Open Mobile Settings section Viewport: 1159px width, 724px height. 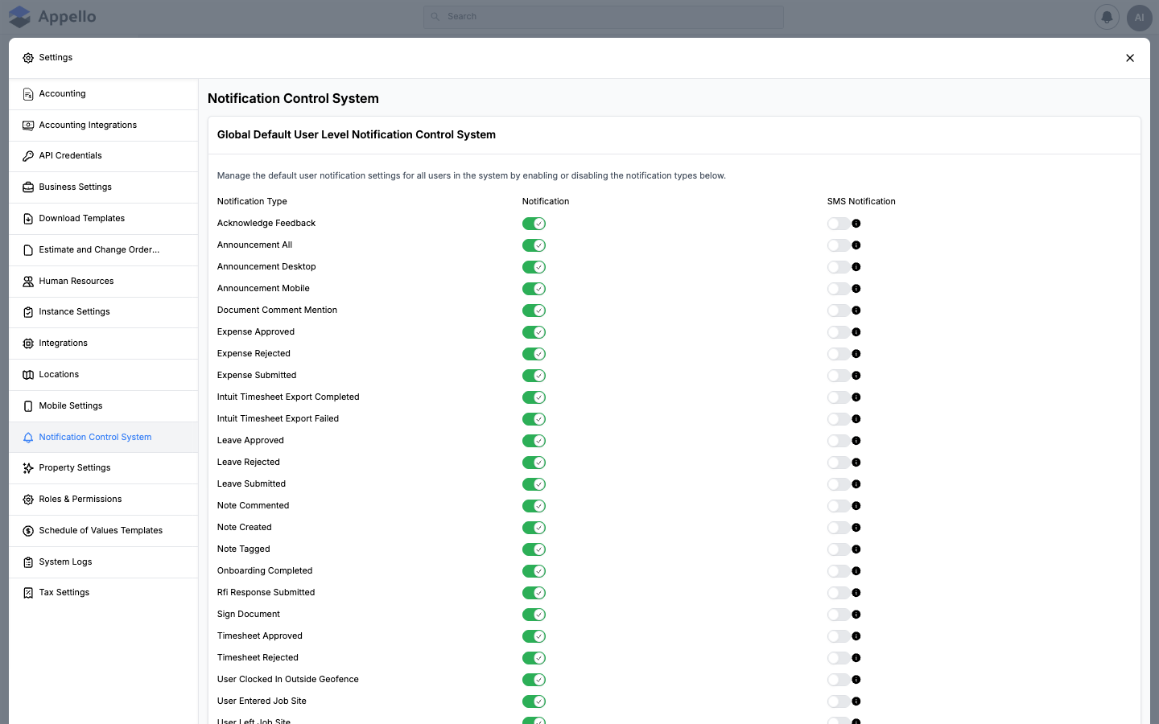click(103, 406)
